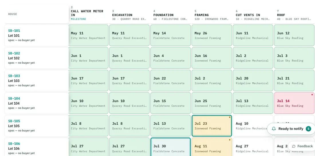This screenshot has height=156, width=315.
Task: Select the SB-106 Foundation cell dated Jul 30
Action: click(171, 147)
